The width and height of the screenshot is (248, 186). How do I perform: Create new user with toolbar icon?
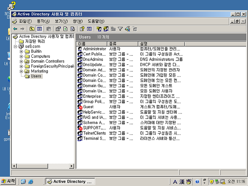(99, 29)
